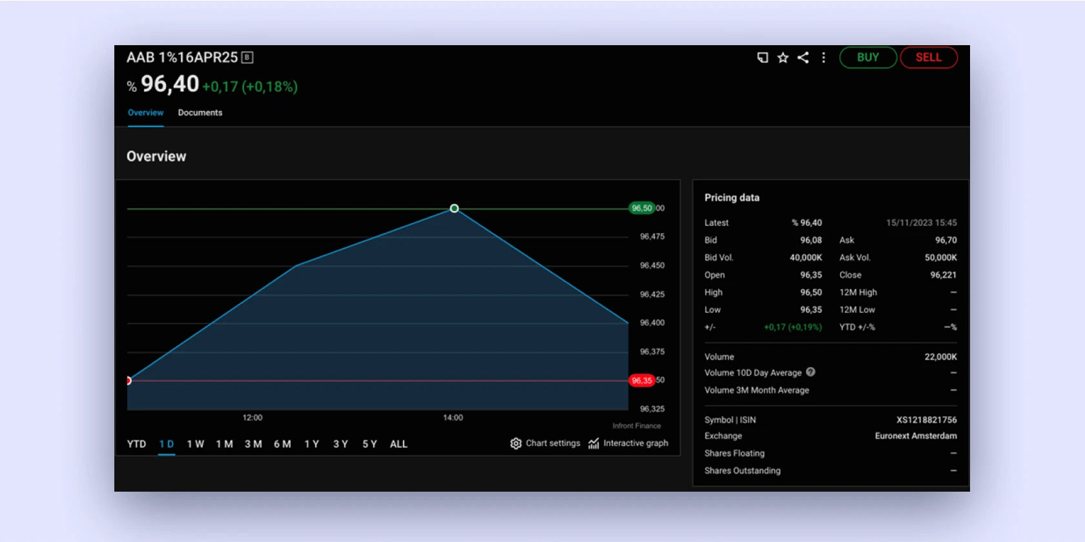Click the red SELL button
The image size is (1085, 542).
click(929, 57)
